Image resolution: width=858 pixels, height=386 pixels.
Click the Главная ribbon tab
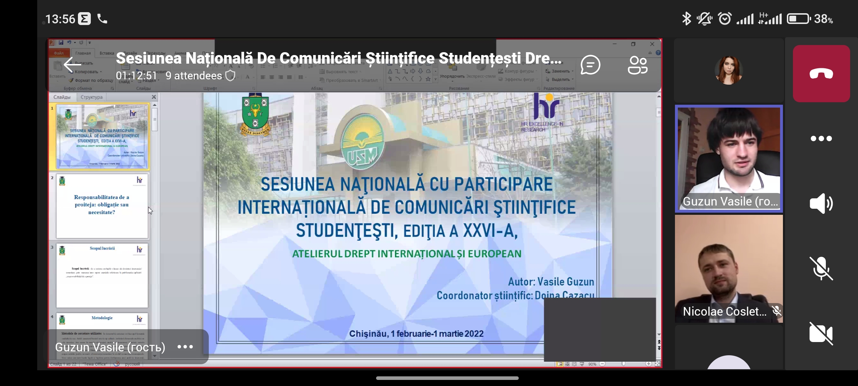83,53
